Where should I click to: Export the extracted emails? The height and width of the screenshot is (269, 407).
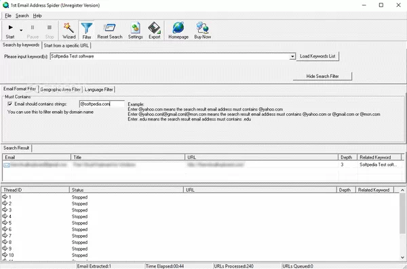(155, 30)
